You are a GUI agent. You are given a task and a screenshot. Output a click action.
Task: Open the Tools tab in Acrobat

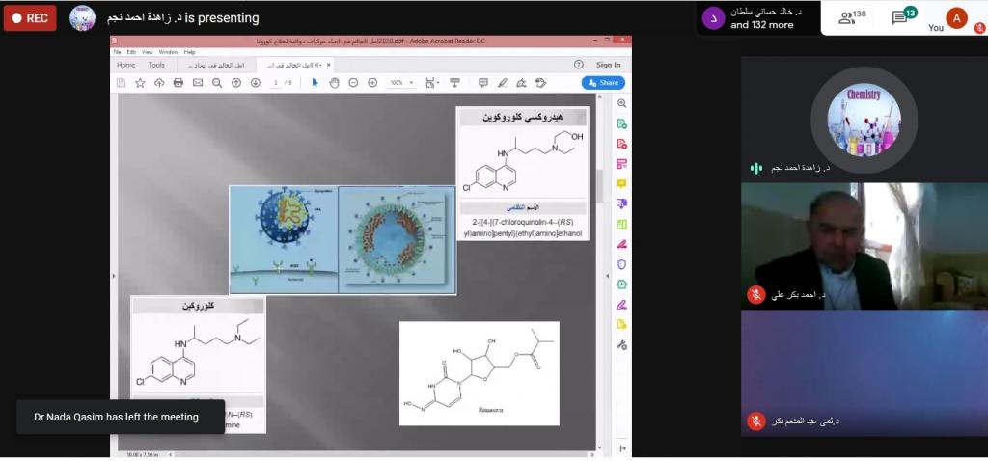click(x=155, y=65)
